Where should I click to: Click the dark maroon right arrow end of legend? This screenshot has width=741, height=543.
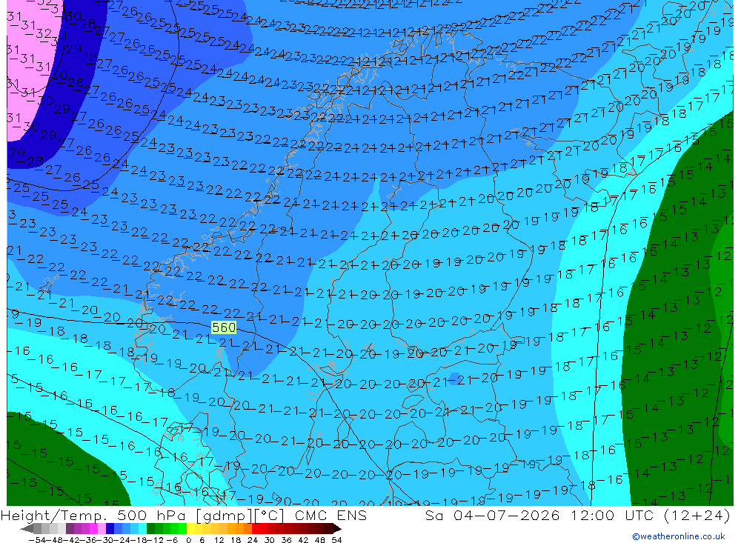[336, 528]
